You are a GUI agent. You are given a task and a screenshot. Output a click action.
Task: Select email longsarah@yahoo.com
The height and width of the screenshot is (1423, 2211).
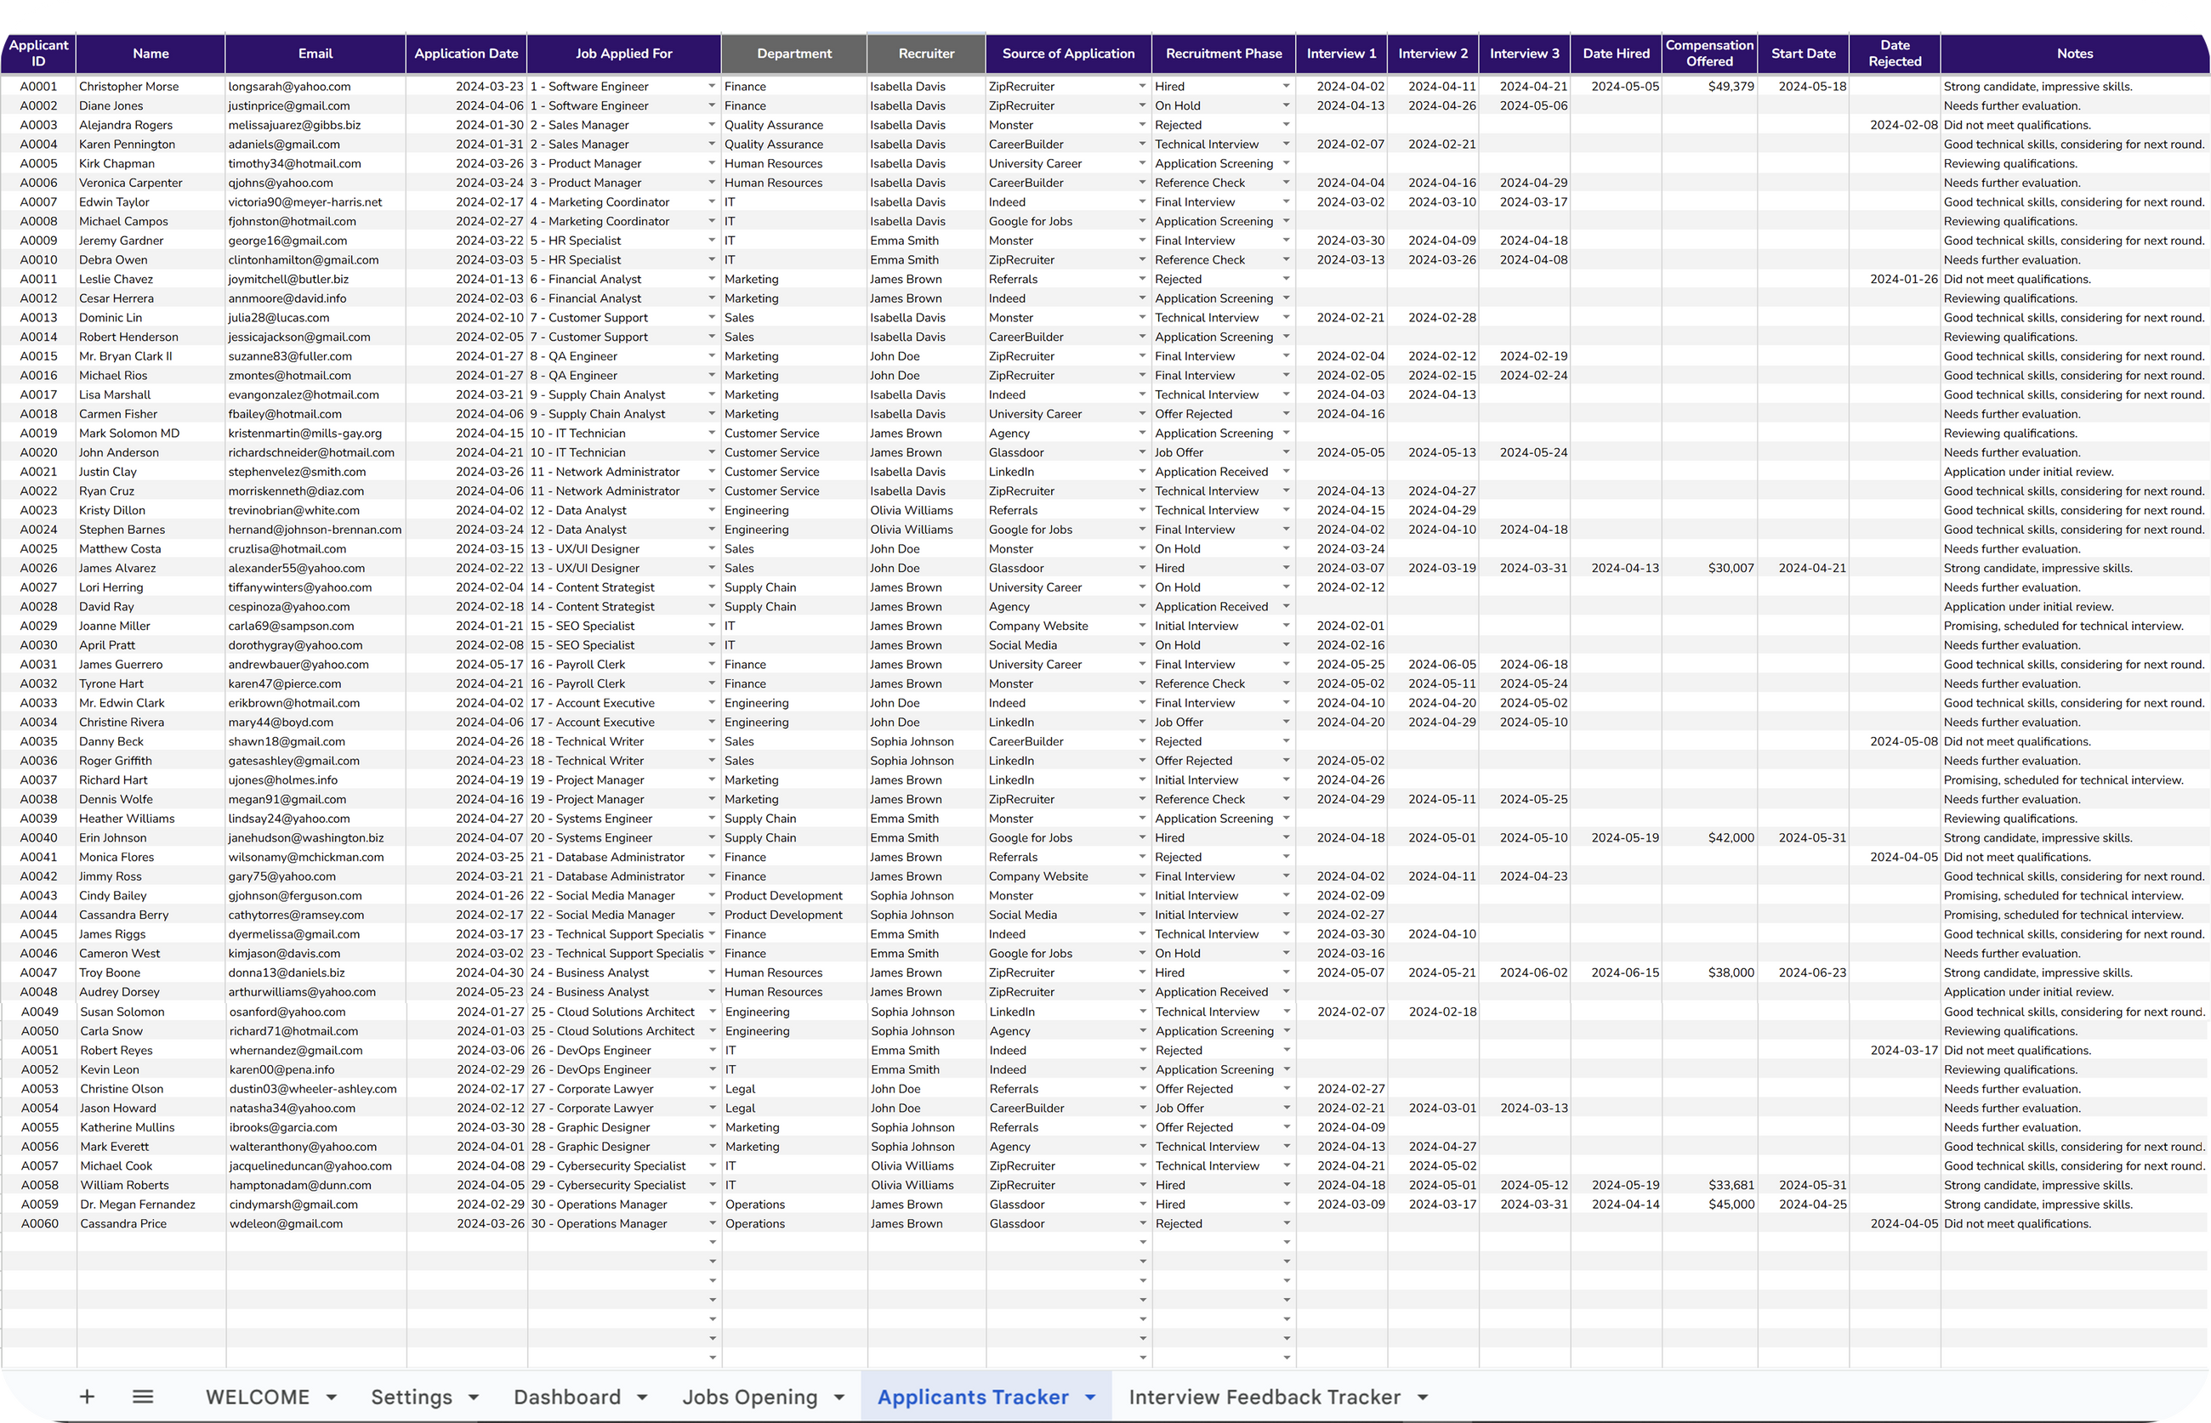point(315,86)
